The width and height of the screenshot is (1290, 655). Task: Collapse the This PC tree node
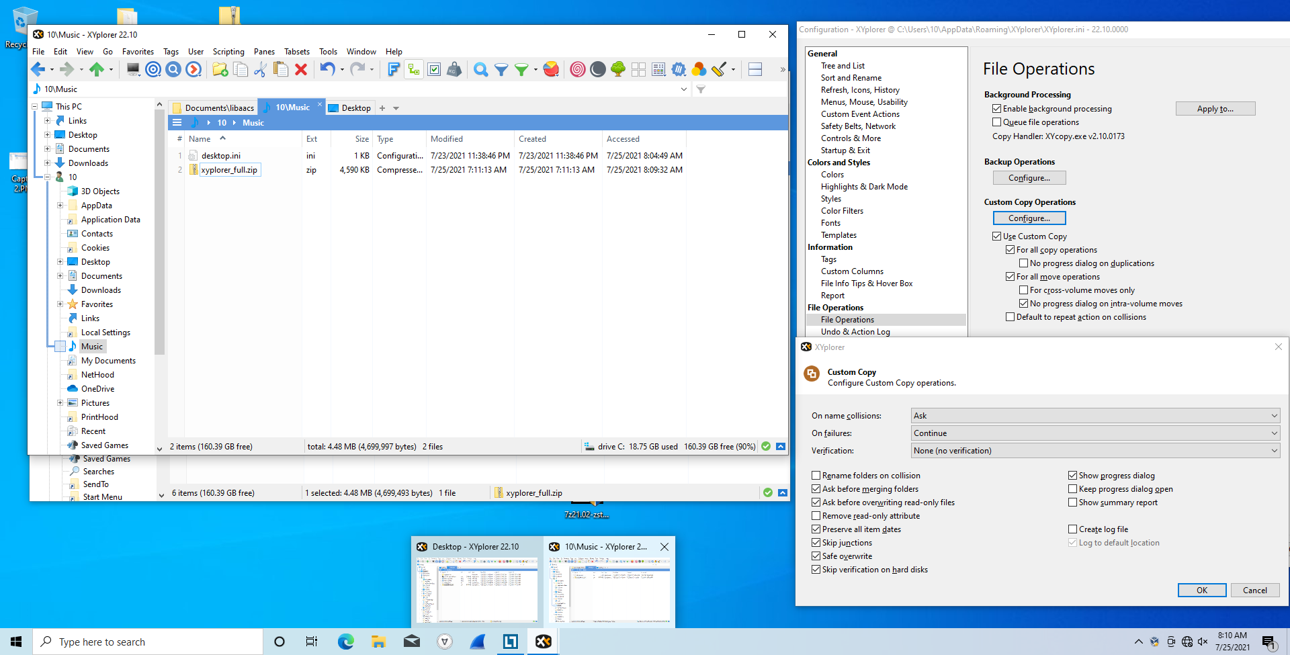tap(34, 107)
